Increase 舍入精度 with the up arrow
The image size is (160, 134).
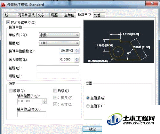coord(77,59)
